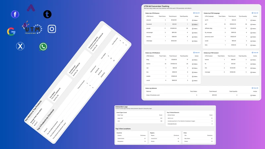Click the 'Top 3 Geo Locations' heading
This screenshot has height=149, width=265.
(x=123, y=129)
